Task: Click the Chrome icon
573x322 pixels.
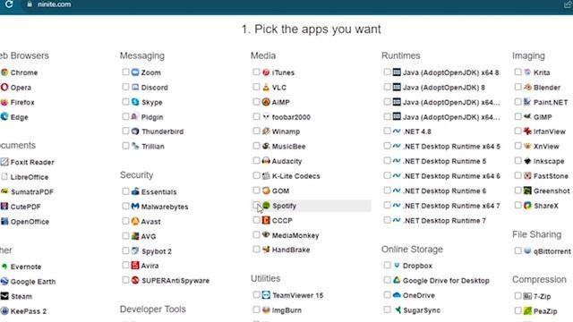Action: pyautogui.click(x=4, y=72)
